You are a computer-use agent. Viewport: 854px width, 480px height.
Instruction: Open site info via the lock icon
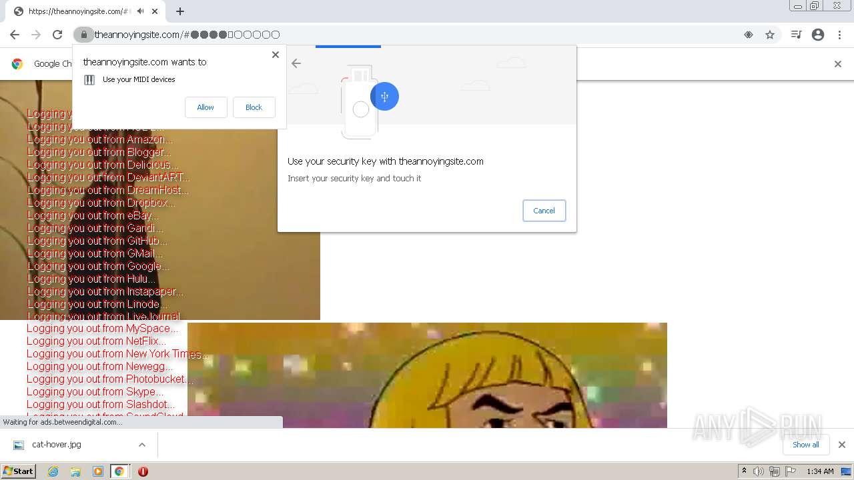(83, 35)
